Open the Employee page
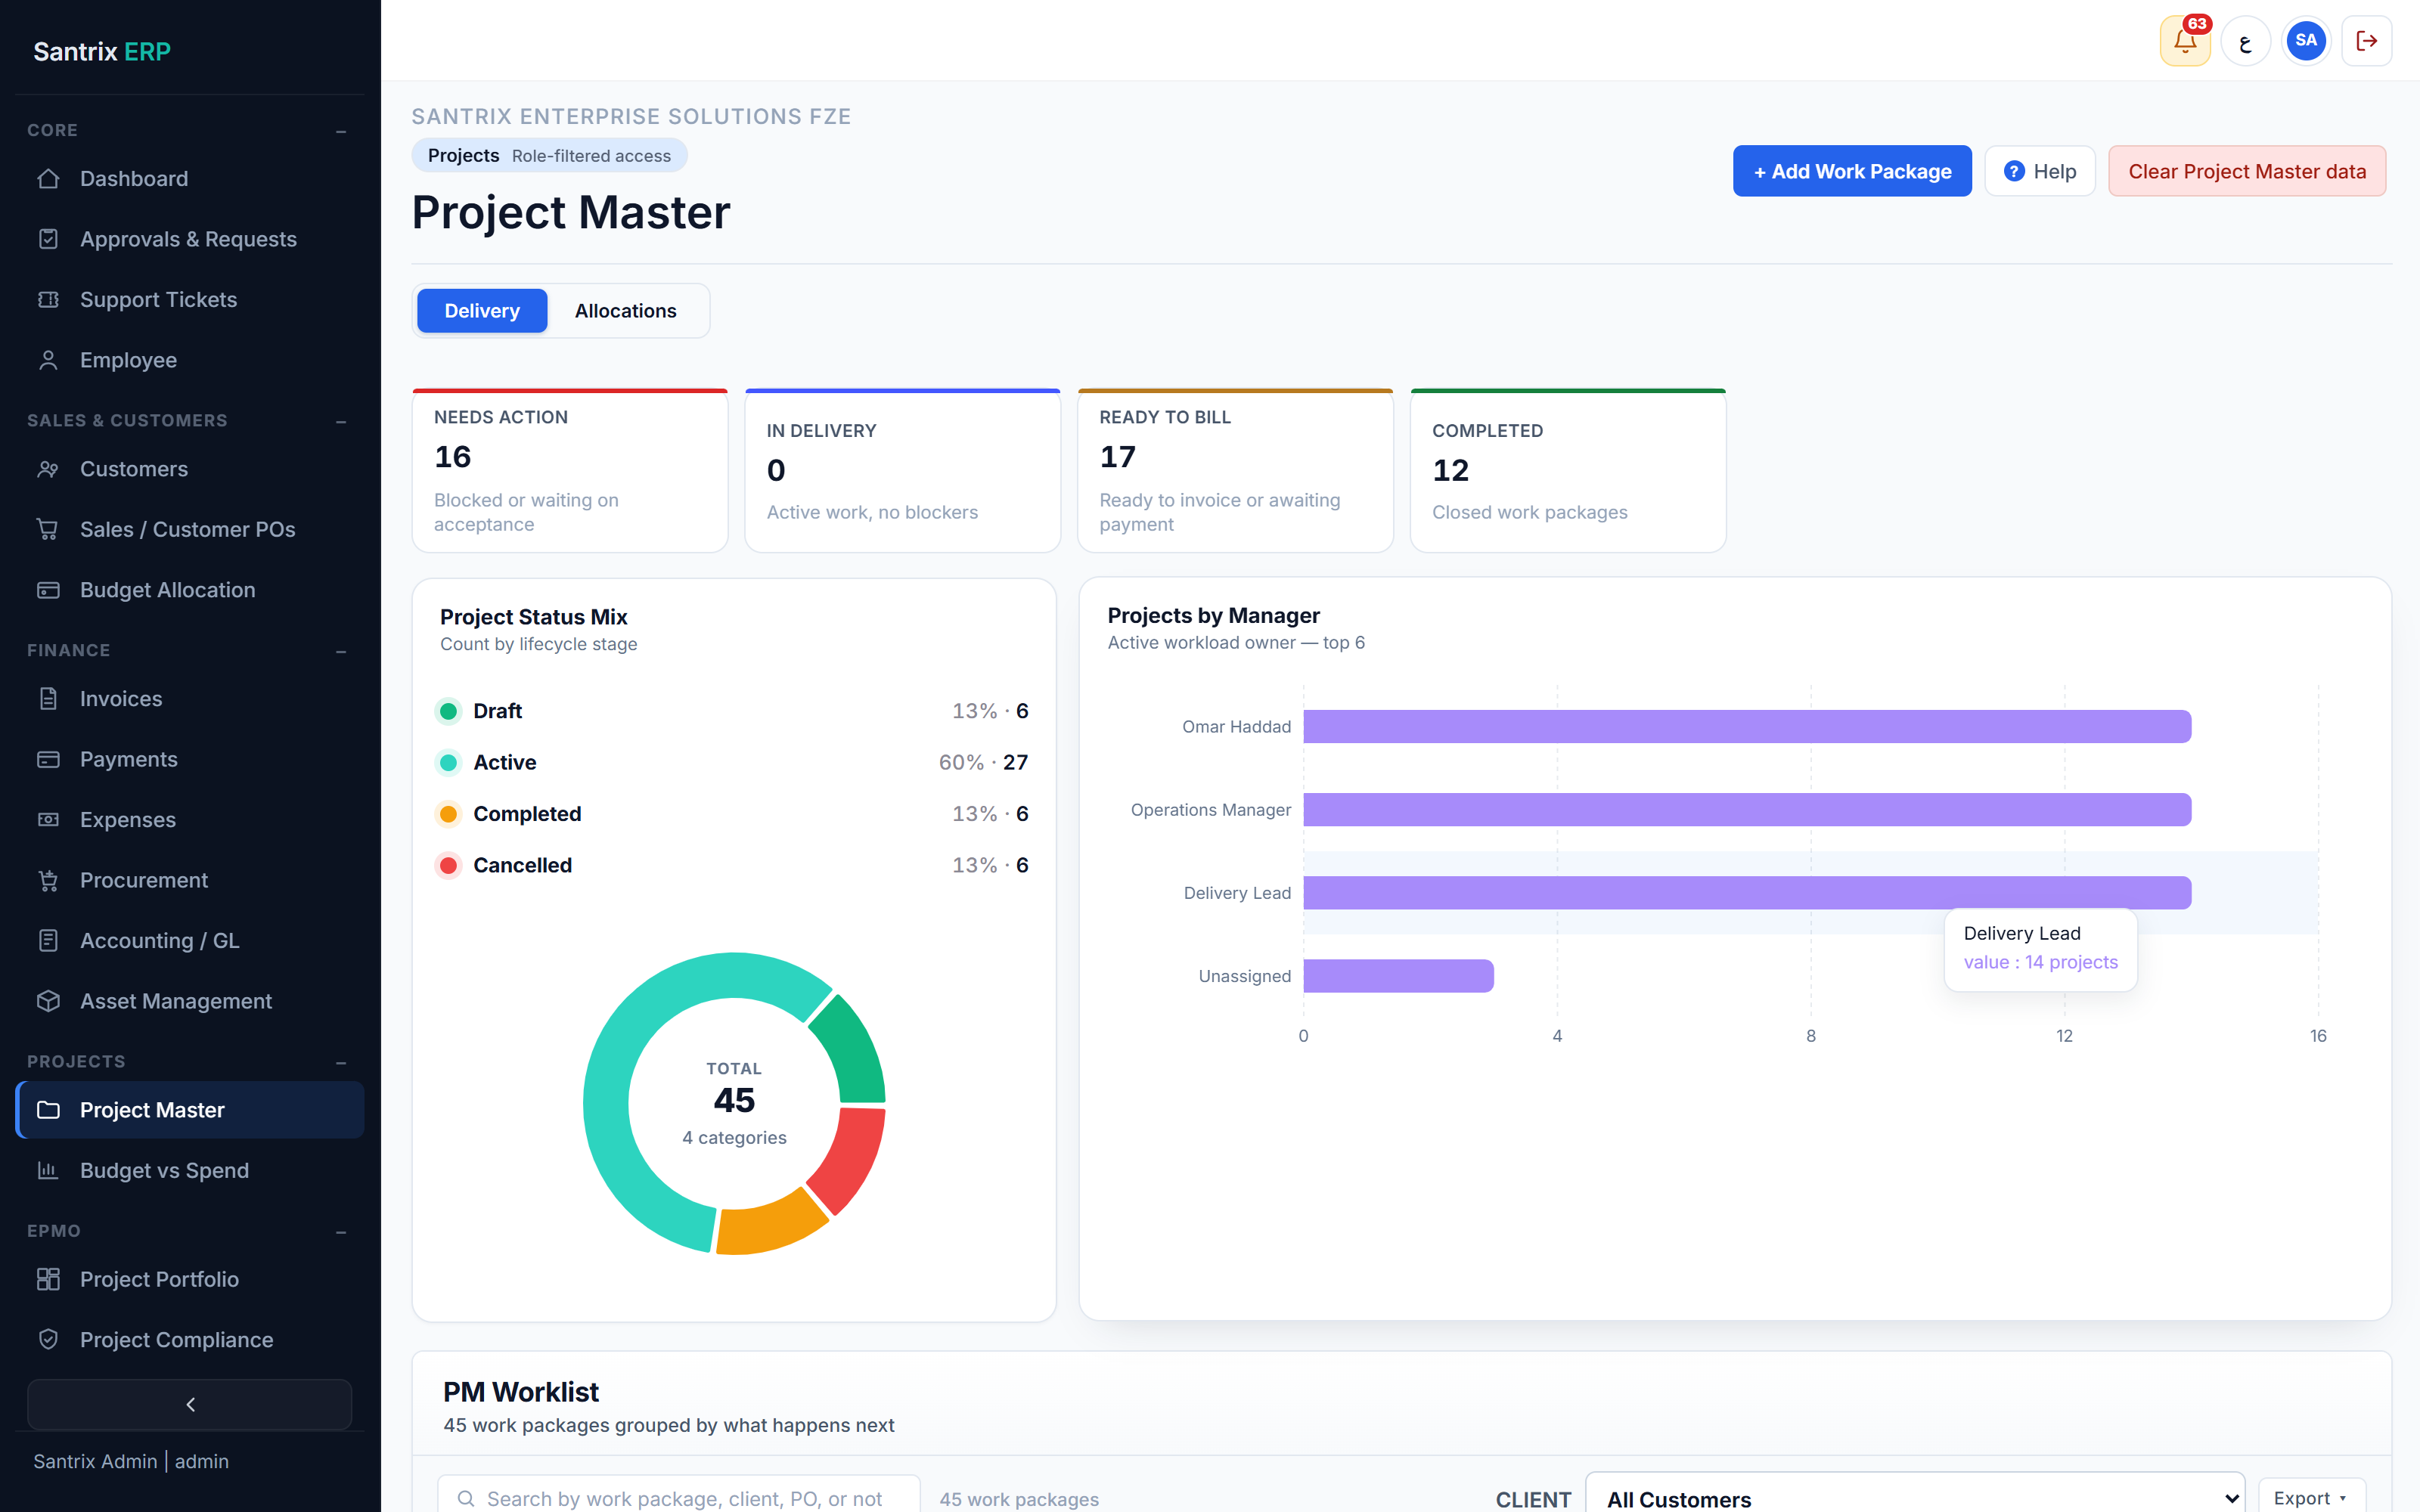The width and height of the screenshot is (2420, 1512). (190, 360)
